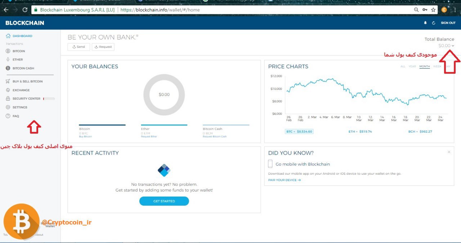Click Send button
This screenshot has height=243, width=461.
(x=79, y=47)
